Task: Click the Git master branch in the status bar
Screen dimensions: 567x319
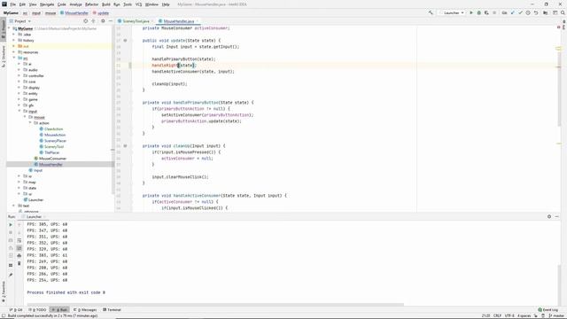Action: (x=557, y=315)
